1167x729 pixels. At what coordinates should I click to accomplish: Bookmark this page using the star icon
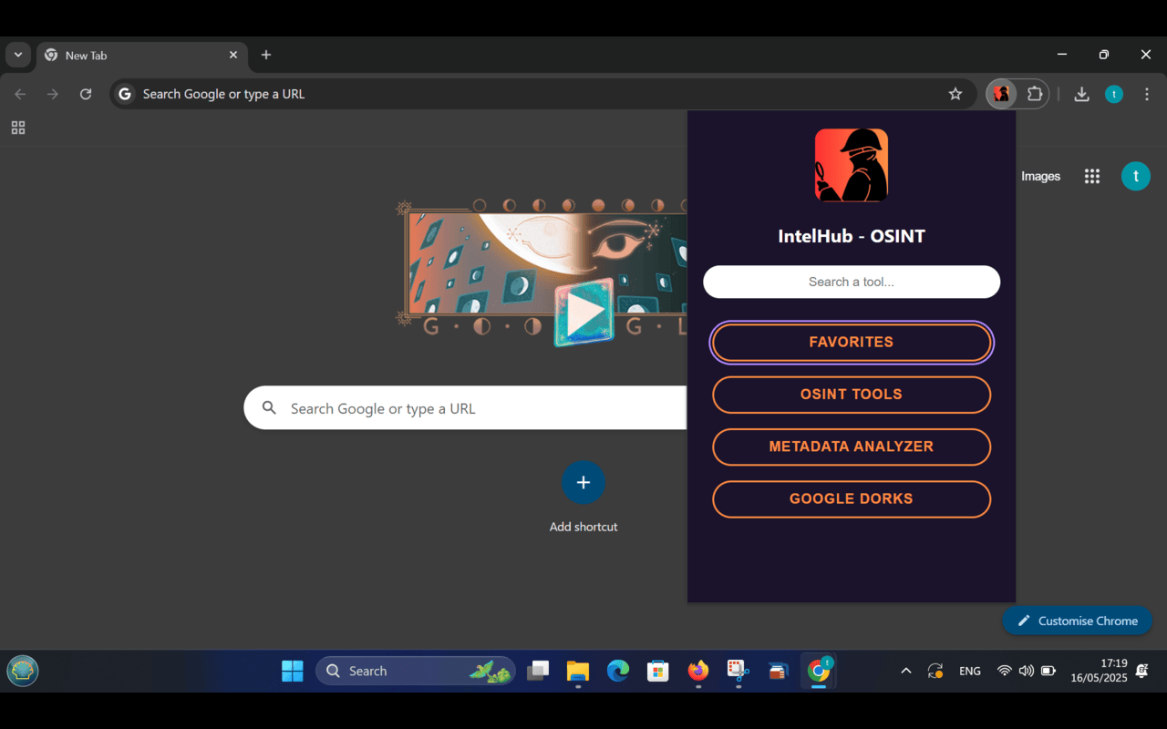pyautogui.click(x=955, y=94)
